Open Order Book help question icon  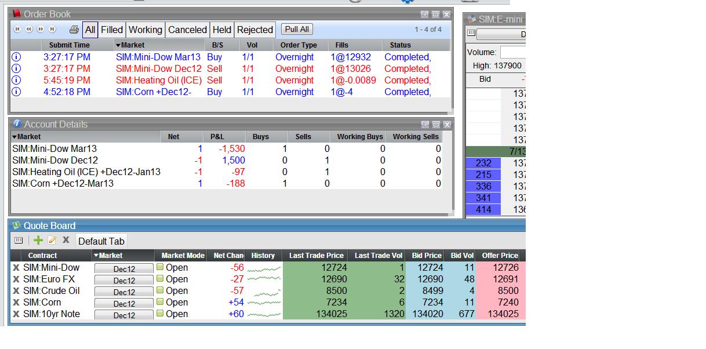click(x=424, y=14)
